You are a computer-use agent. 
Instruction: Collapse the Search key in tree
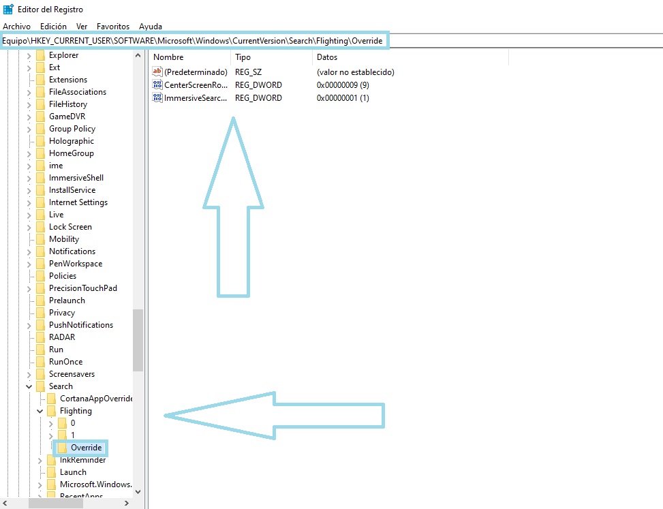pos(29,386)
